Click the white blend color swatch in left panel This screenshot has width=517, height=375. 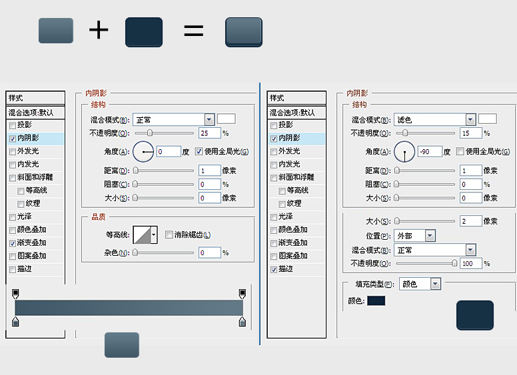(227, 119)
